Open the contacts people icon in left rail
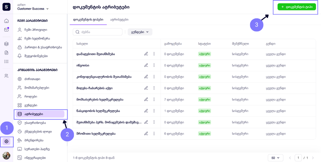Image resolution: width=321 pixels, height=162 pixels. (6, 76)
